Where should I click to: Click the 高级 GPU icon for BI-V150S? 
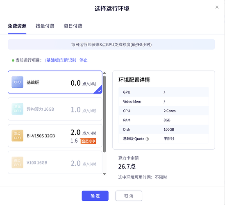[17, 136]
